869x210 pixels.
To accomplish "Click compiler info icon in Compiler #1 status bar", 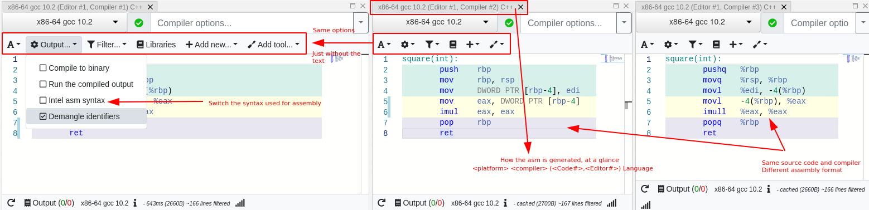I will pyautogui.click(x=135, y=203).
